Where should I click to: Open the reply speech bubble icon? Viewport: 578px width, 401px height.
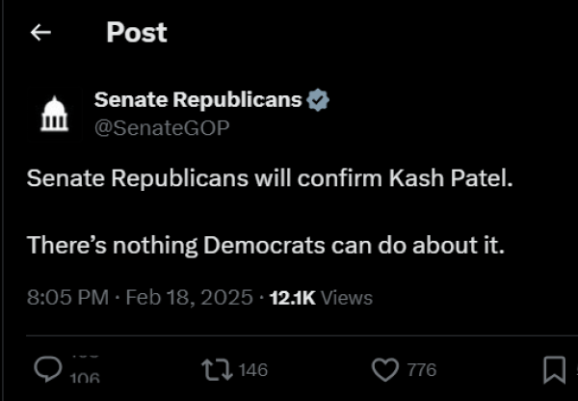pos(48,369)
